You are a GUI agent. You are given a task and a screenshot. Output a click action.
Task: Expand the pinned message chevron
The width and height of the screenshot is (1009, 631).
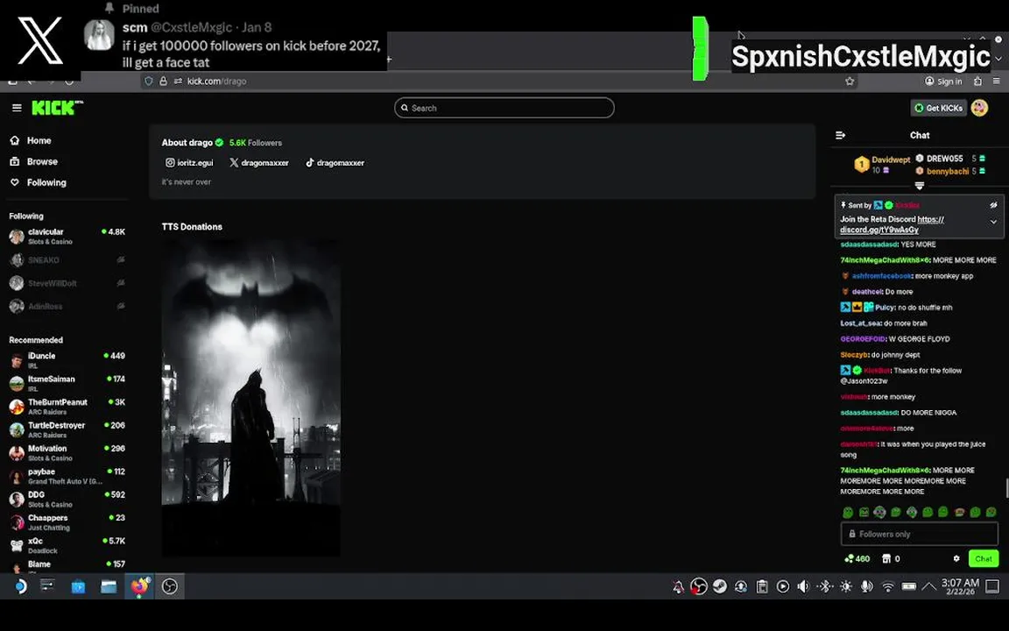coord(993,222)
